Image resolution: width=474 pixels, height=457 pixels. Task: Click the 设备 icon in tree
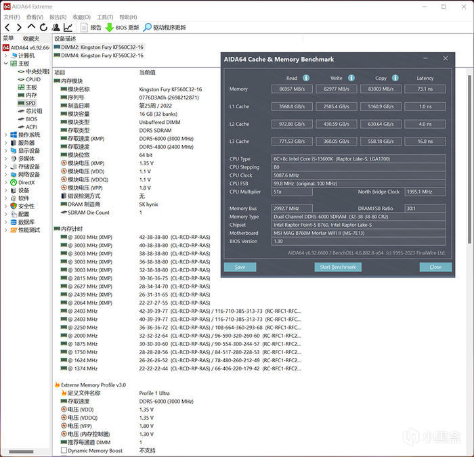14,190
